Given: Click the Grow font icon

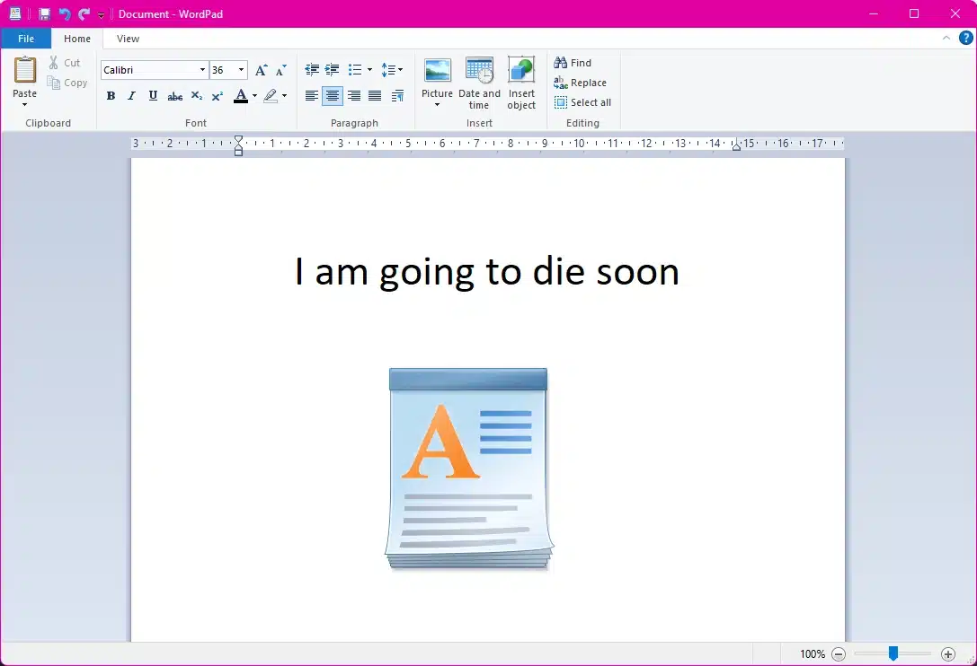Looking at the screenshot, I should click(261, 70).
